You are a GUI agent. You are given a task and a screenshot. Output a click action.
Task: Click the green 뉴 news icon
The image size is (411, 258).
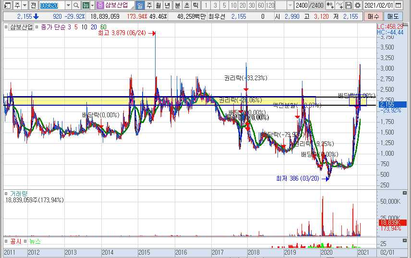[85, 5]
